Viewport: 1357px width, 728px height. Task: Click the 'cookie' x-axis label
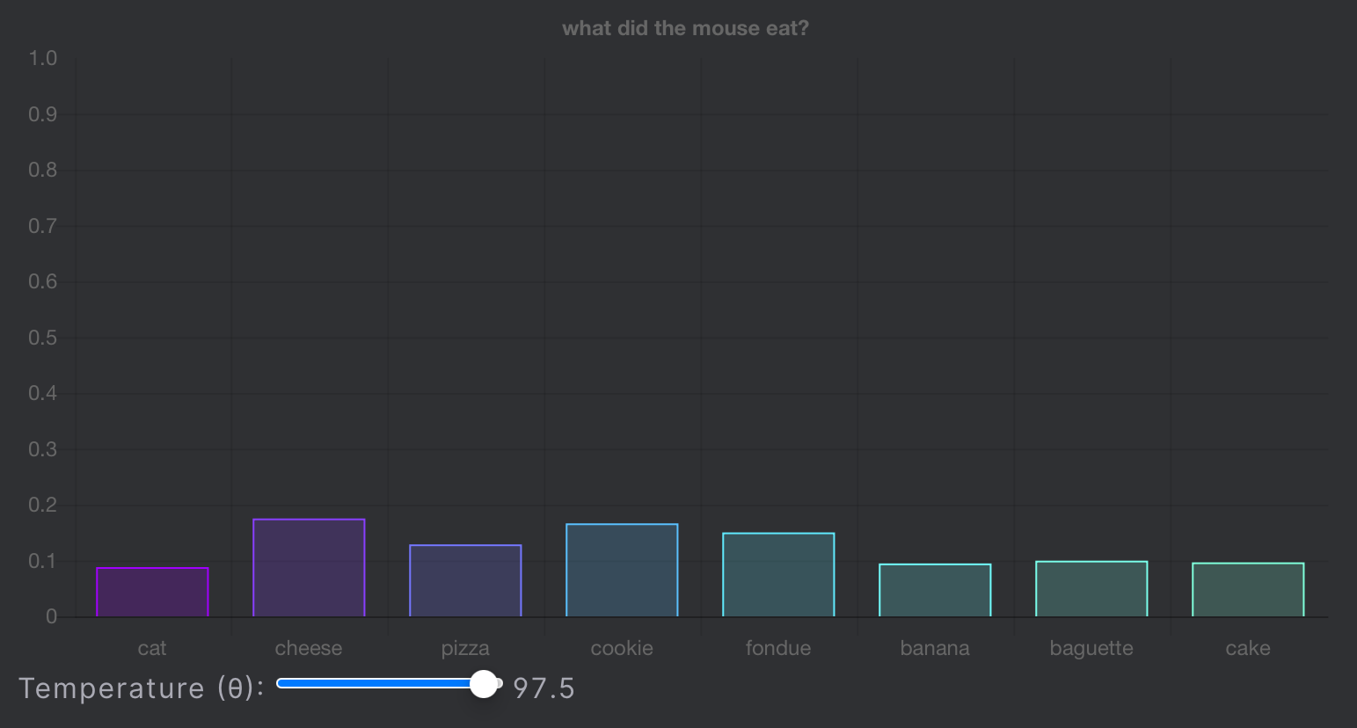click(622, 649)
